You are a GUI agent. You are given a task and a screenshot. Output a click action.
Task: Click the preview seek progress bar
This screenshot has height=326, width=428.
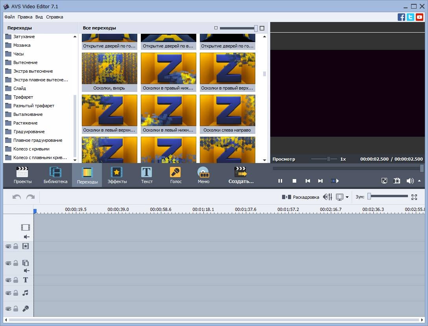coord(348,168)
